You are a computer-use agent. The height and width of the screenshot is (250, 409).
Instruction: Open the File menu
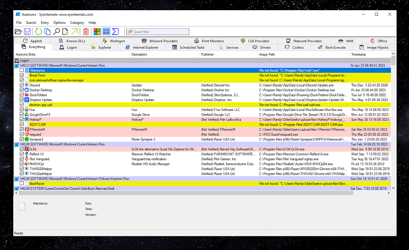[x=19, y=22]
